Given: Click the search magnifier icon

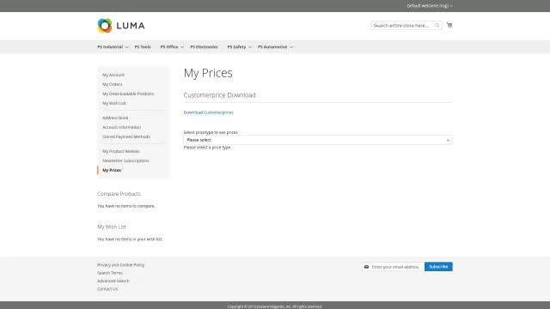Looking at the screenshot, I should coord(437,25).
